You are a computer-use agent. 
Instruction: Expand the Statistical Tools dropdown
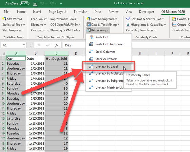pos(14,25)
